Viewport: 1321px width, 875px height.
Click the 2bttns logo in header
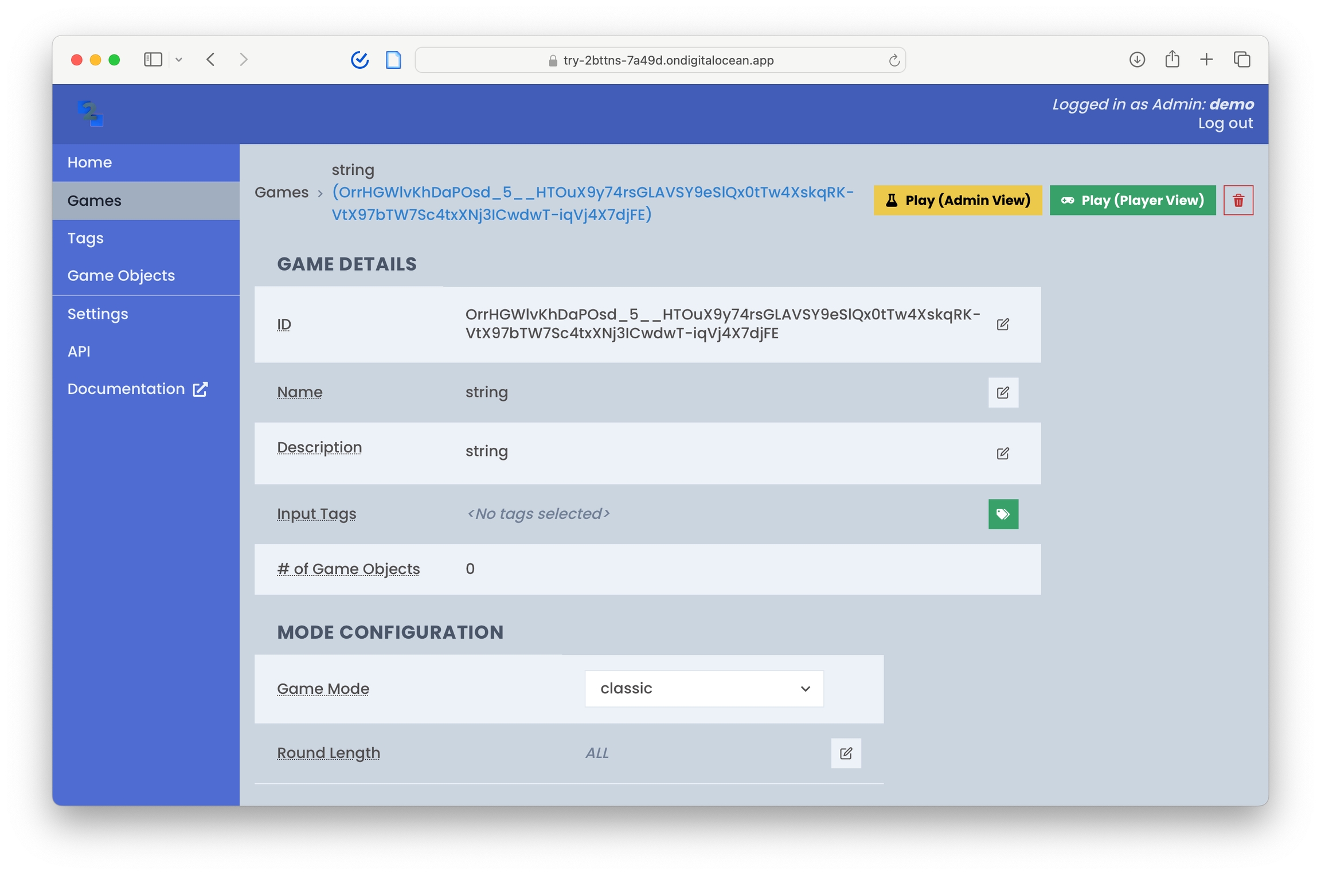91,113
